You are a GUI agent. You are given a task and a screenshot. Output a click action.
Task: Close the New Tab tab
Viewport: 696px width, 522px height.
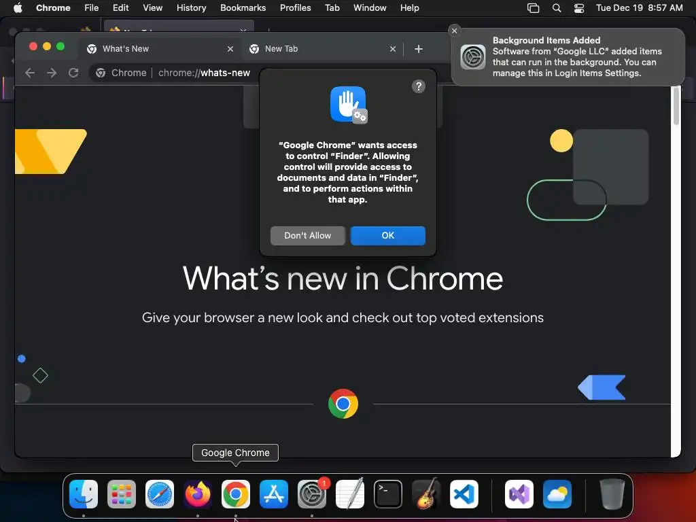393,49
